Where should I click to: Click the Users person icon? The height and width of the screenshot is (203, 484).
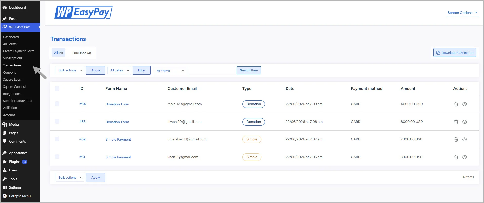click(5, 170)
